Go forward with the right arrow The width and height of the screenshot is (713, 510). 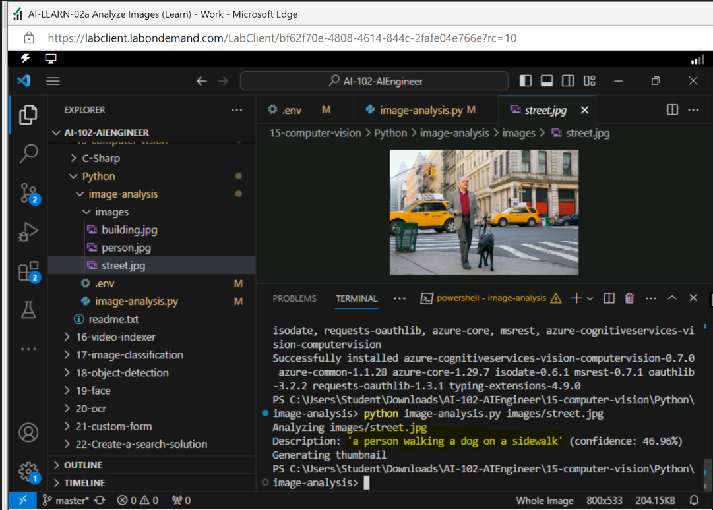tap(223, 81)
